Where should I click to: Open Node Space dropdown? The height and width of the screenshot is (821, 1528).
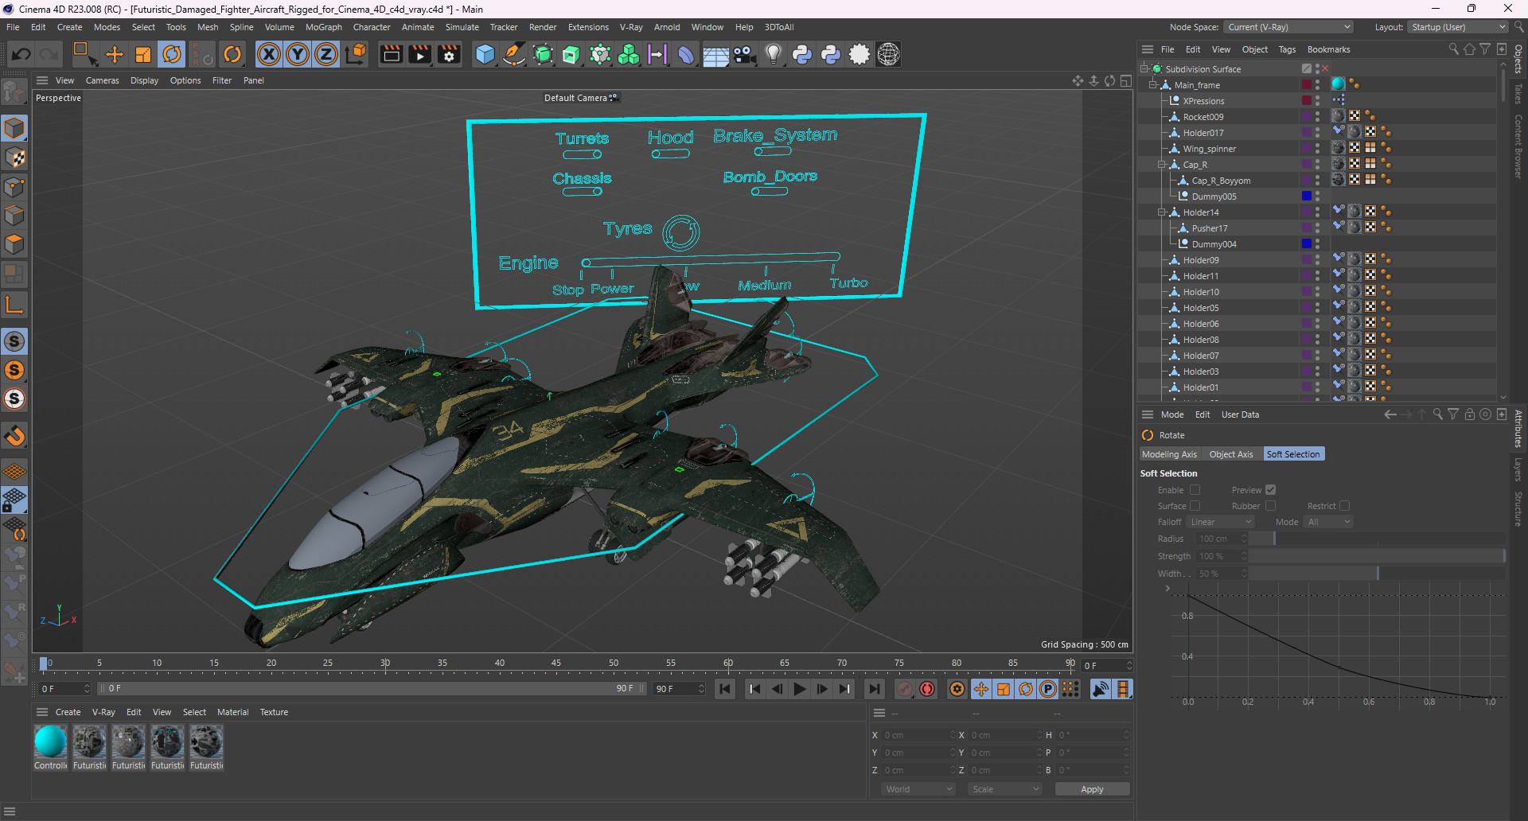(x=1288, y=27)
